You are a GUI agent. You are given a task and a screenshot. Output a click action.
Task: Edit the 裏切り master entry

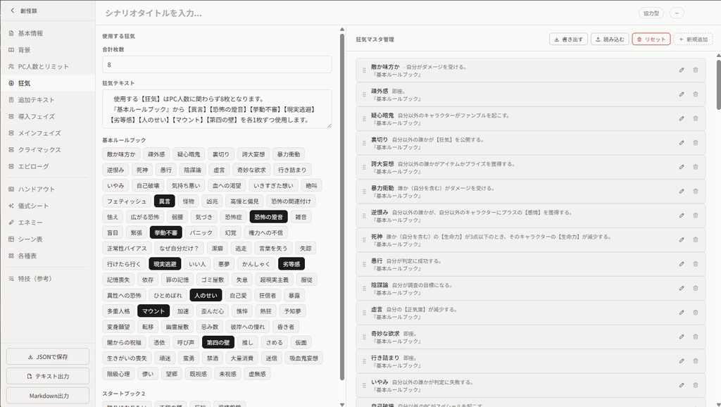[682, 143]
